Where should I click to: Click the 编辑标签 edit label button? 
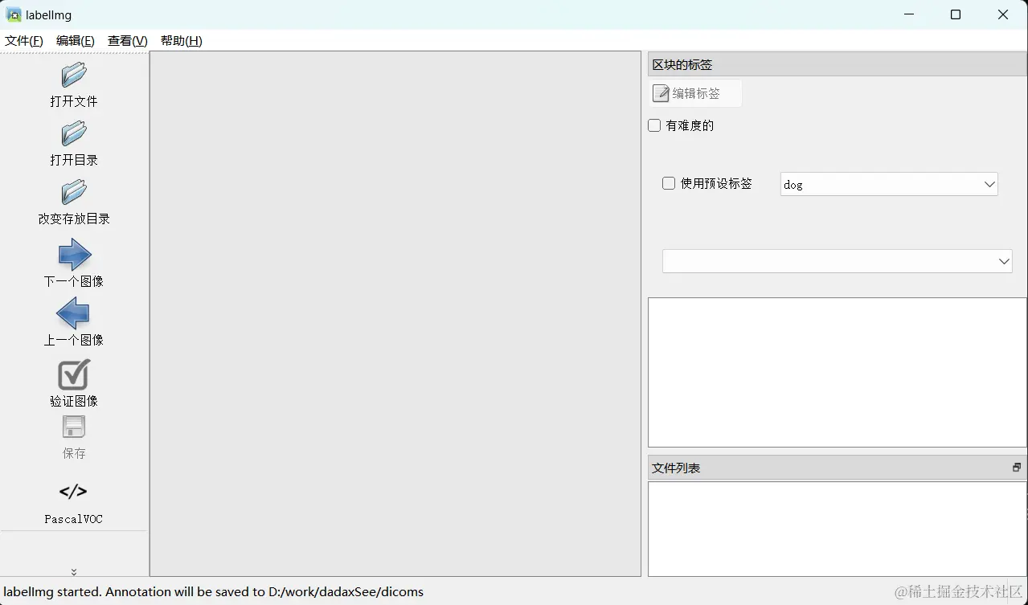coord(695,93)
